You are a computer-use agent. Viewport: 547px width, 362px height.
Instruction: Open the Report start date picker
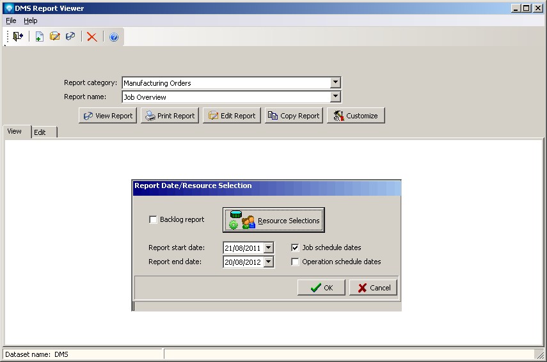click(x=268, y=248)
